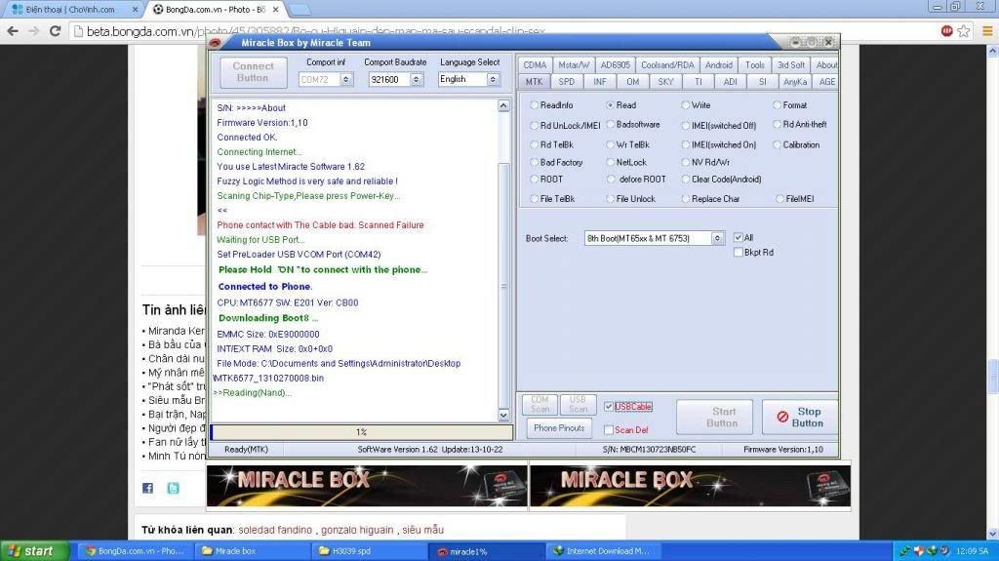Reload the browser page
The height and width of the screenshot is (561, 999).
pyautogui.click(x=56, y=30)
